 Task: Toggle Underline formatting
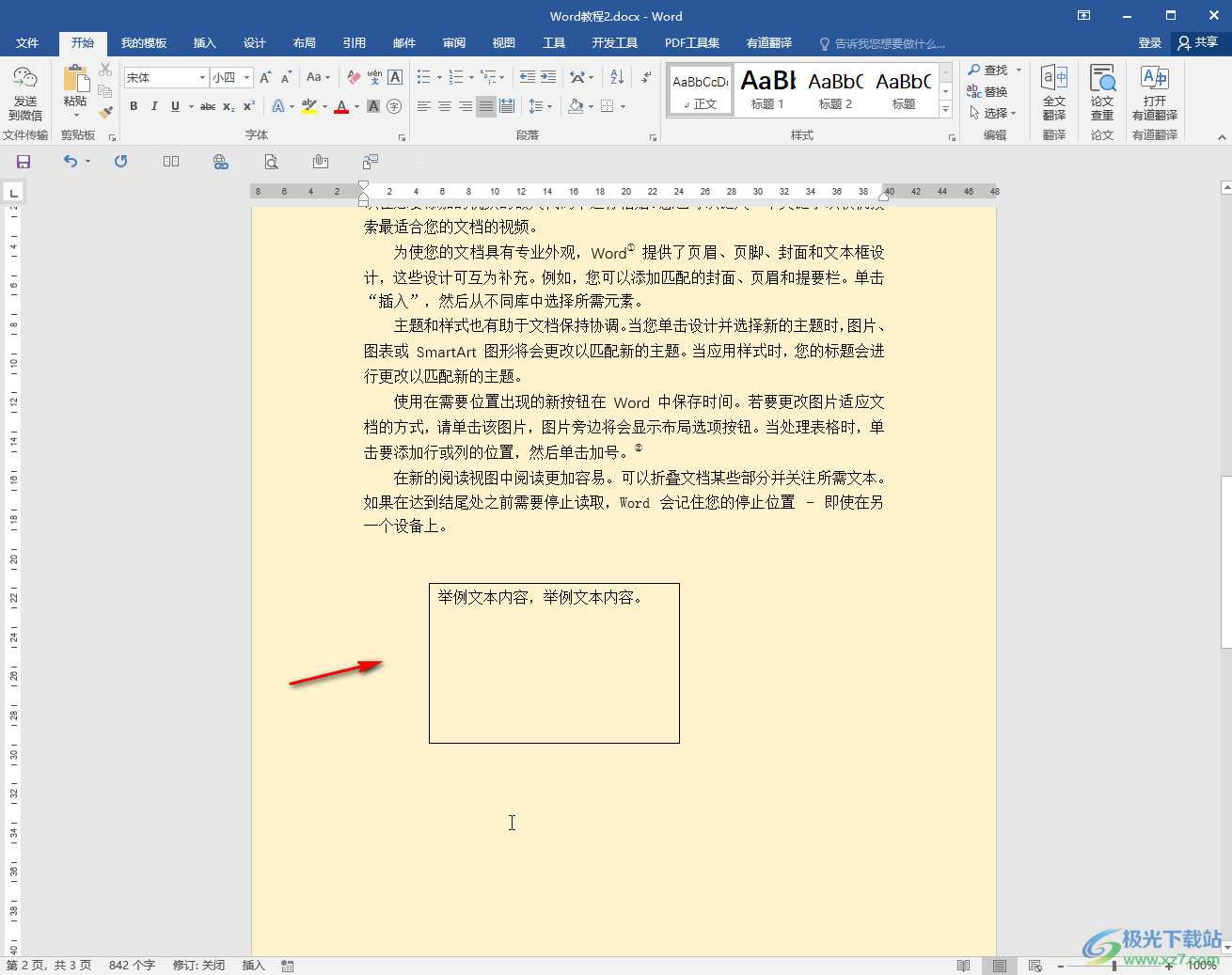pyautogui.click(x=175, y=106)
